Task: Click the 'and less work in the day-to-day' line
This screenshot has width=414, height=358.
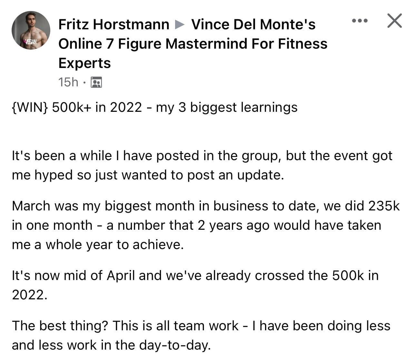Action: tap(111, 345)
